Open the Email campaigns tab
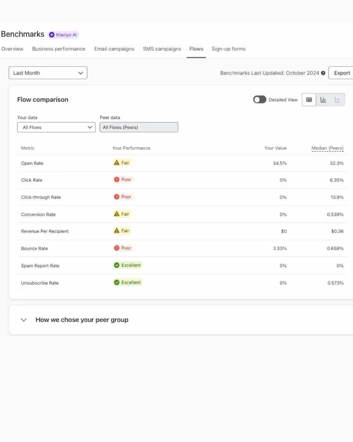The width and height of the screenshot is (353, 442). pos(114,49)
